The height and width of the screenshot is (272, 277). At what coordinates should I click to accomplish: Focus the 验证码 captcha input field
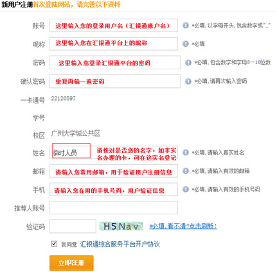click(73, 226)
